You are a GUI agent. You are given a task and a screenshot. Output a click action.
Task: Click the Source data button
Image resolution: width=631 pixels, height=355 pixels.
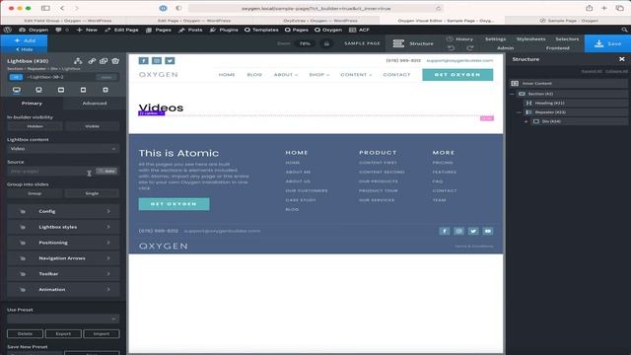(x=107, y=171)
